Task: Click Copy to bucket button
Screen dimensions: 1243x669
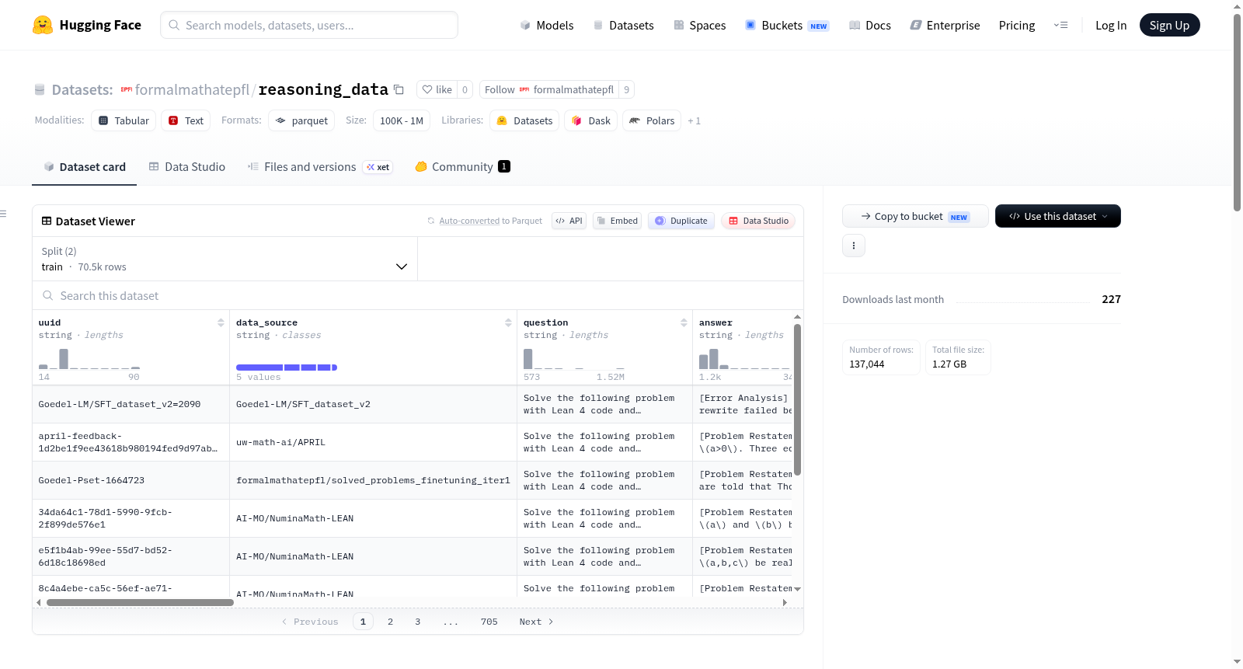Action: (x=915, y=216)
